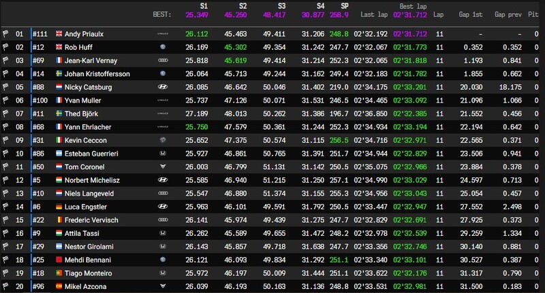The width and height of the screenshot is (545, 293).
Task: Click the Audi logo in Frederic Vervisch's row
Action: [163, 220]
